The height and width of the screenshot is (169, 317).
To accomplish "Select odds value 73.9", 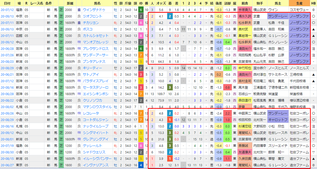I will 161,100.
